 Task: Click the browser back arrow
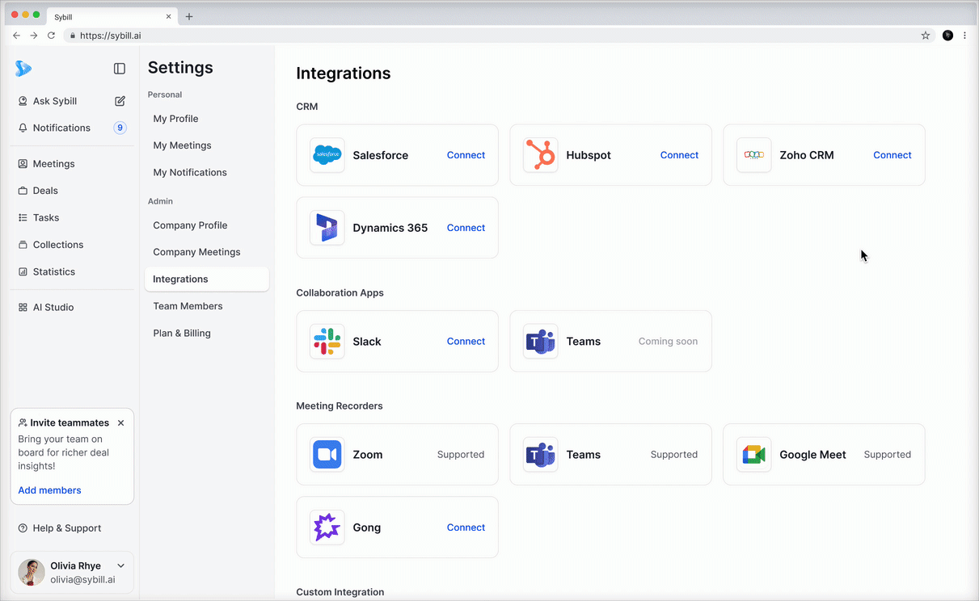coord(16,36)
